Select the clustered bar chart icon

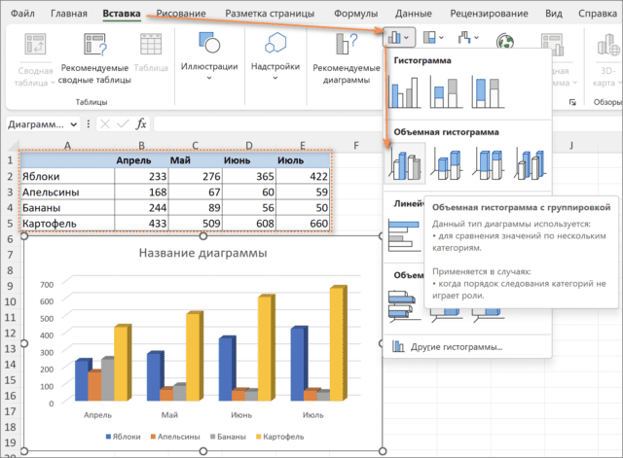point(405,235)
